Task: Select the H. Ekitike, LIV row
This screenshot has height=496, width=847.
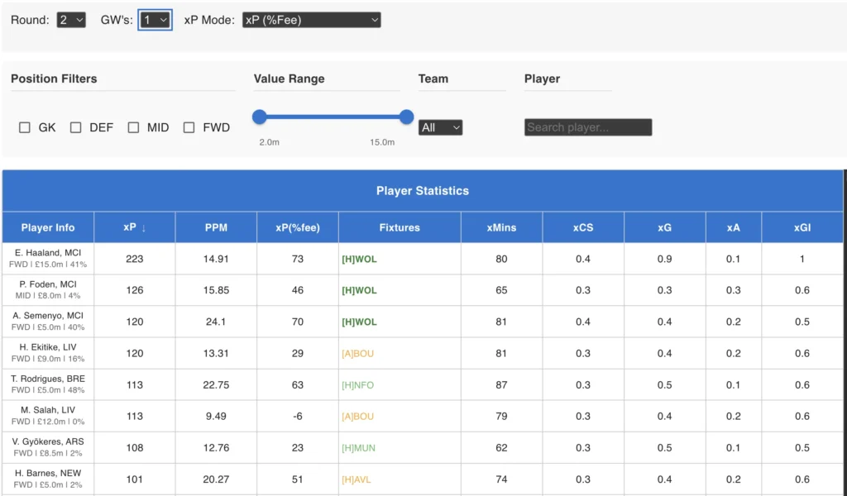Action: [423, 353]
